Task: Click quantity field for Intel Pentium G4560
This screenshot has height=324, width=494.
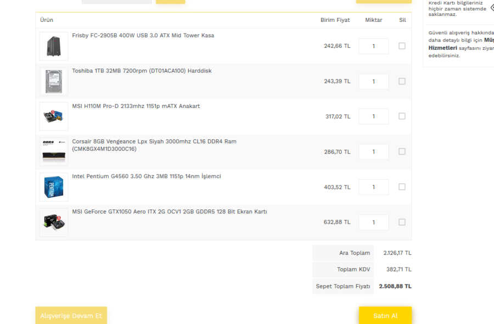Action: (x=374, y=187)
